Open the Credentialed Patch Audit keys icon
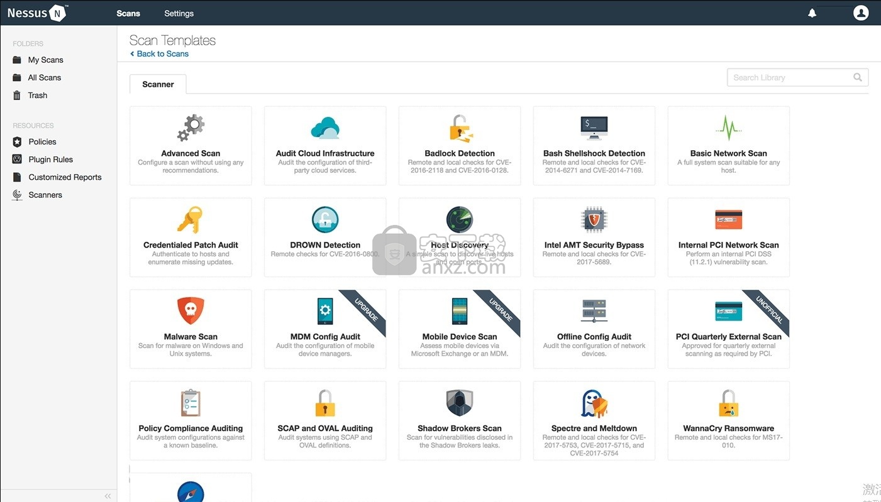The width and height of the screenshot is (881, 502). 190,220
